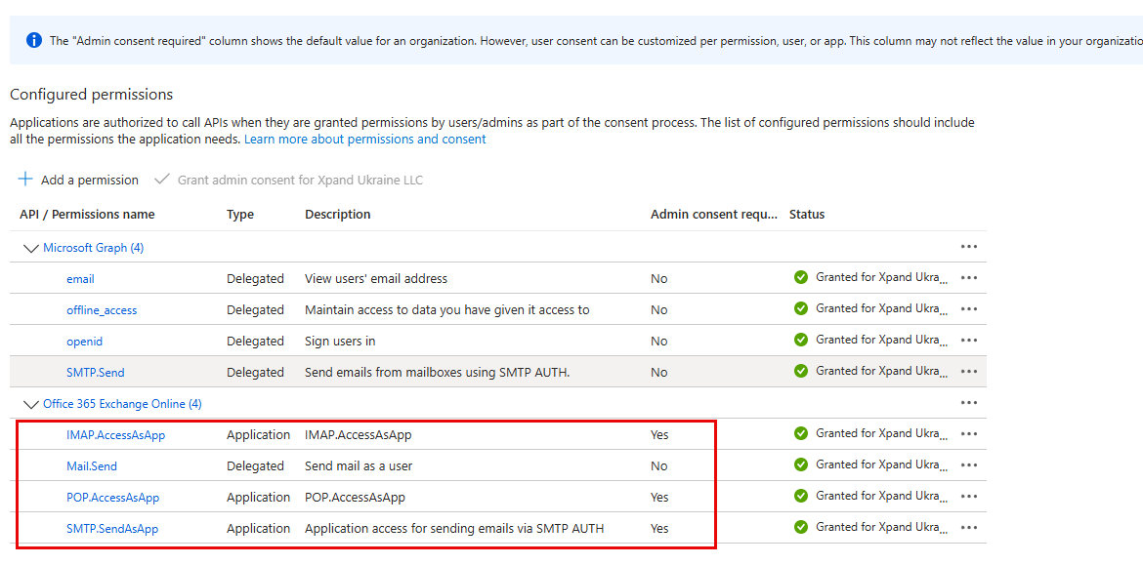Open the SMTP.SendAsApp permission link
Screen dimensions: 1143x565
112,529
